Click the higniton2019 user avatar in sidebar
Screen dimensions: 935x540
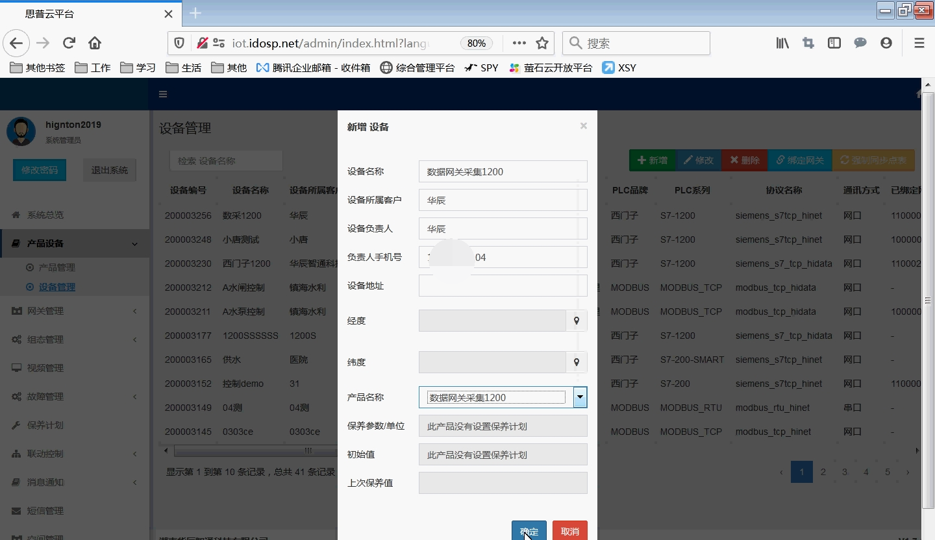(x=21, y=131)
